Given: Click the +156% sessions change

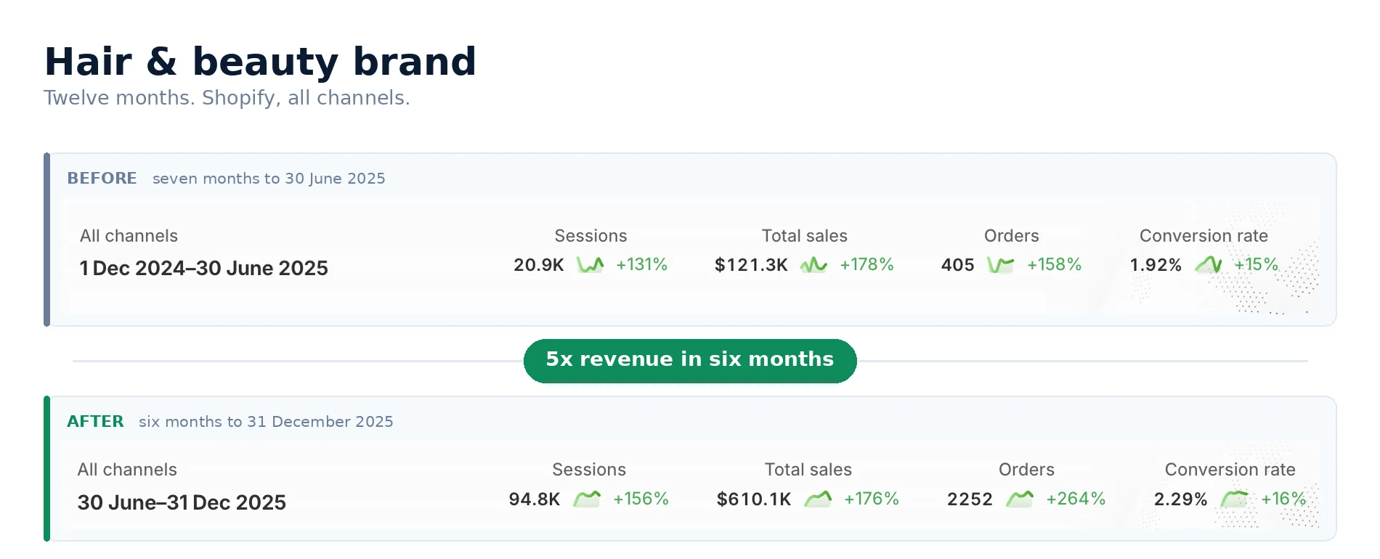Looking at the screenshot, I should (x=641, y=499).
